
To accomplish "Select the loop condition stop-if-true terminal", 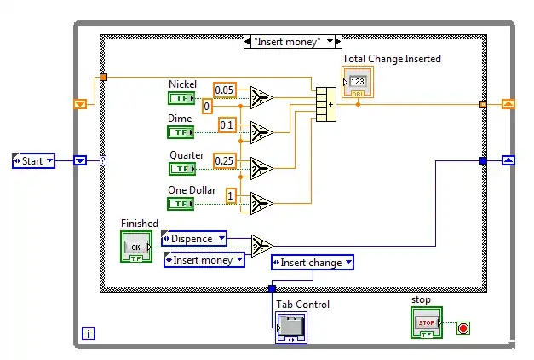I will [x=462, y=328].
